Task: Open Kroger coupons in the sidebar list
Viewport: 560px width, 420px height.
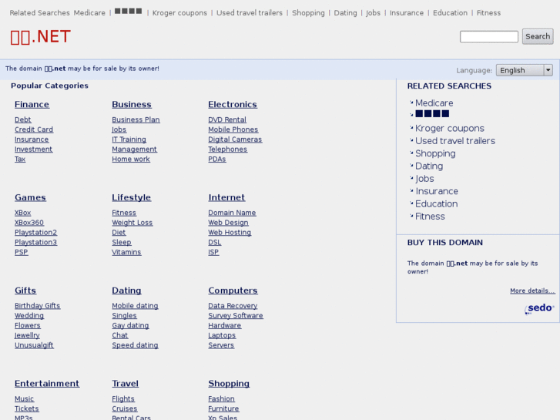Action: 450,129
